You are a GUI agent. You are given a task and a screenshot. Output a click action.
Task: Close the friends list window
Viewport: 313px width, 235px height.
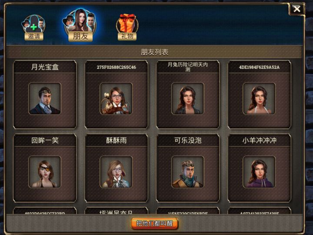[x=296, y=9]
